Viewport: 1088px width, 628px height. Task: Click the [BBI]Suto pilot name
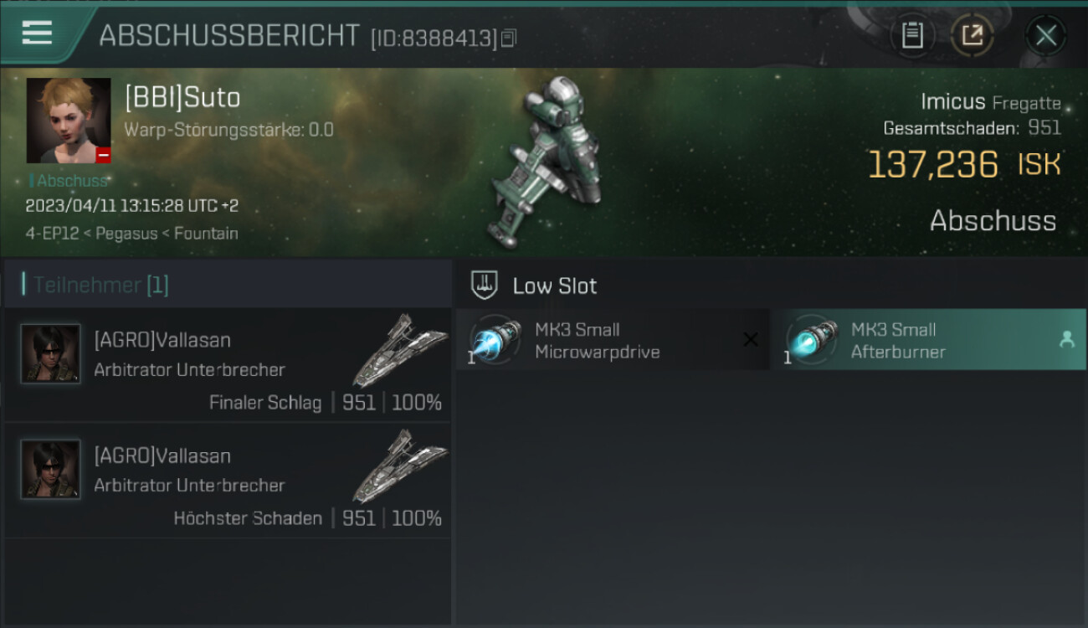pos(182,98)
